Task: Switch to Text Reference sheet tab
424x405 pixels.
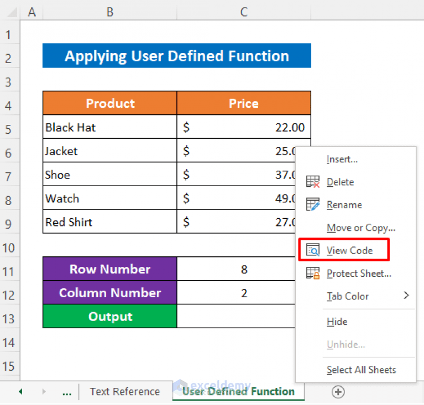Action: (x=125, y=392)
